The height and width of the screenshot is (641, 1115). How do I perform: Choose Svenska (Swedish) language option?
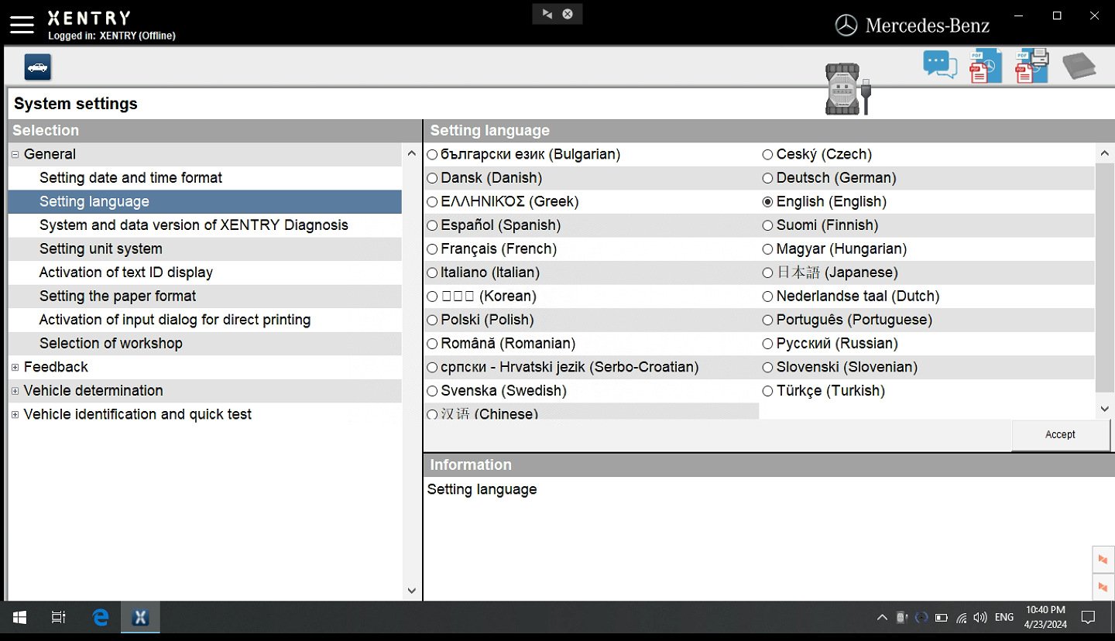point(496,391)
